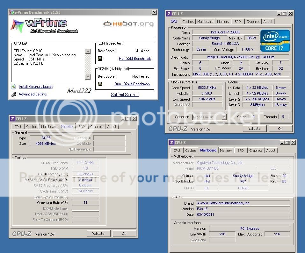Click Validate button in CPU-Z processor window
The height and width of the screenshot is (253, 305).
click(254, 129)
